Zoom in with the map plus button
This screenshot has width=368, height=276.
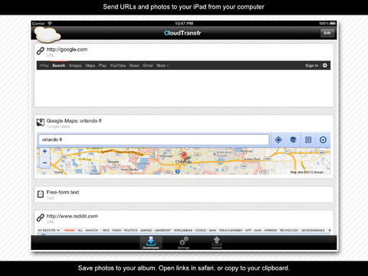[44, 151]
